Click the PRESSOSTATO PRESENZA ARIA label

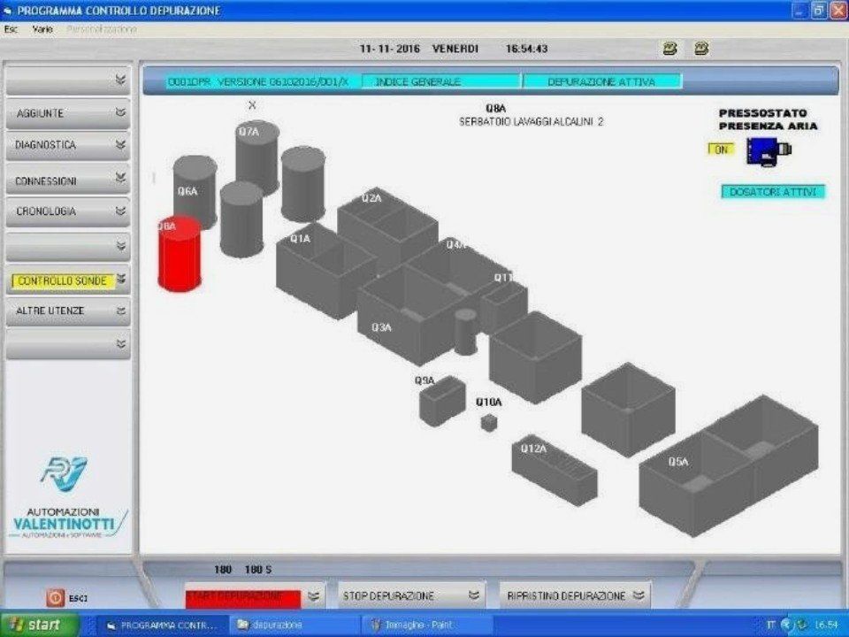point(768,119)
